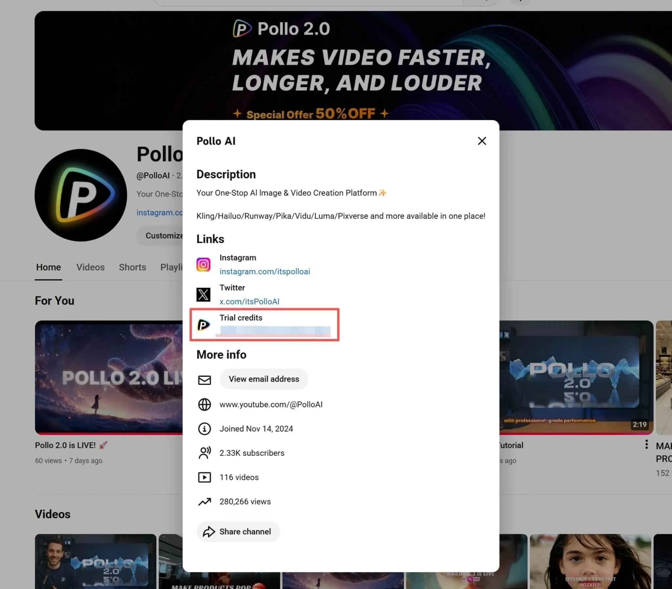672x589 pixels.
Task: Open the partially hidden Playlists tab
Action: click(171, 267)
